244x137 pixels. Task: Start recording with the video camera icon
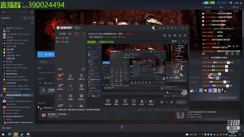click(162, 102)
